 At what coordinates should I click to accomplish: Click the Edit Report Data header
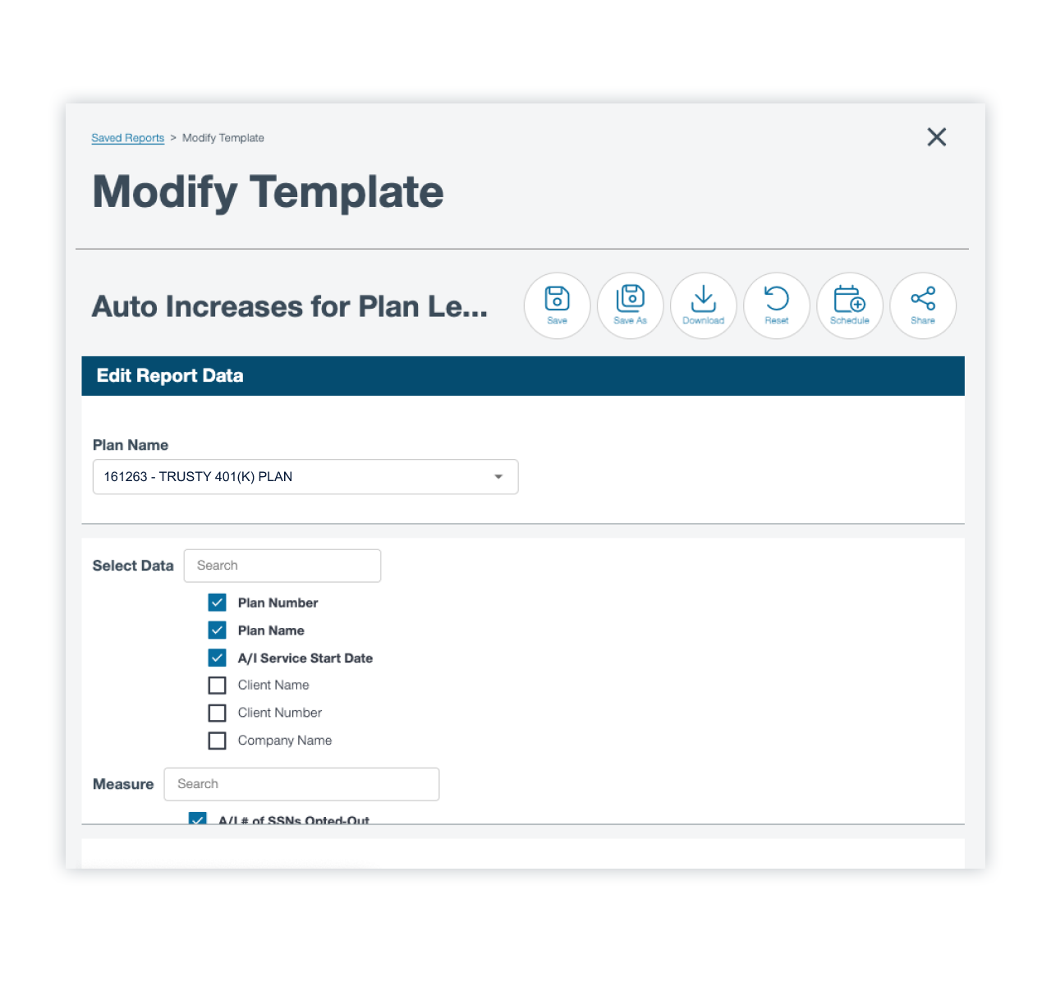point(170,376)
